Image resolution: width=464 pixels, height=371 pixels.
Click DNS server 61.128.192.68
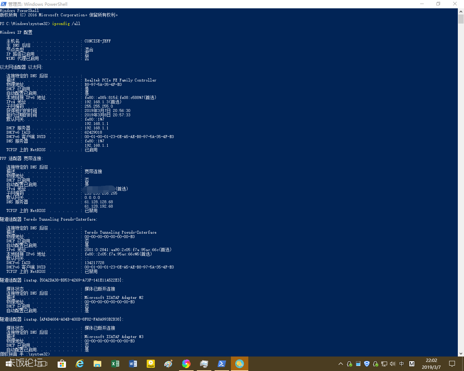click(x=99, y=206)
